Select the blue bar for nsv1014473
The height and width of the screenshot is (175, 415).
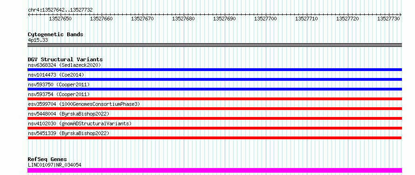214,79
